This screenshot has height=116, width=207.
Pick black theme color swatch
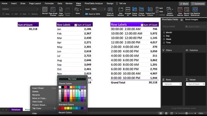tap(62, 87)
